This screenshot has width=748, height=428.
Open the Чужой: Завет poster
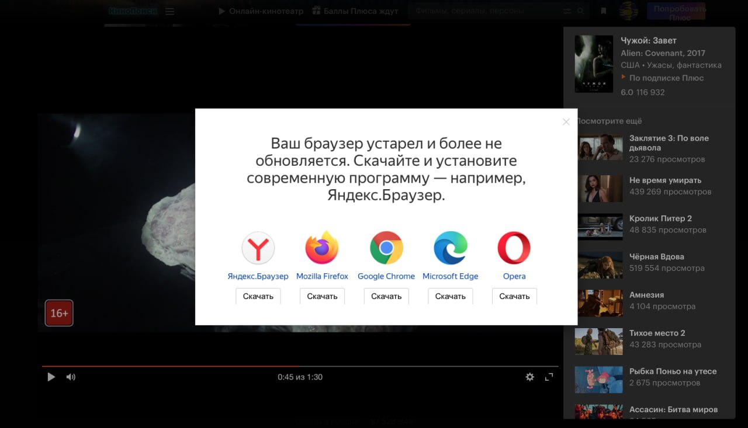pos(594,64)
